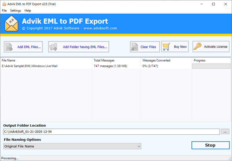The image size is (232, 161).
Task: Click the Buy Now button text
Action: (180, 47)
